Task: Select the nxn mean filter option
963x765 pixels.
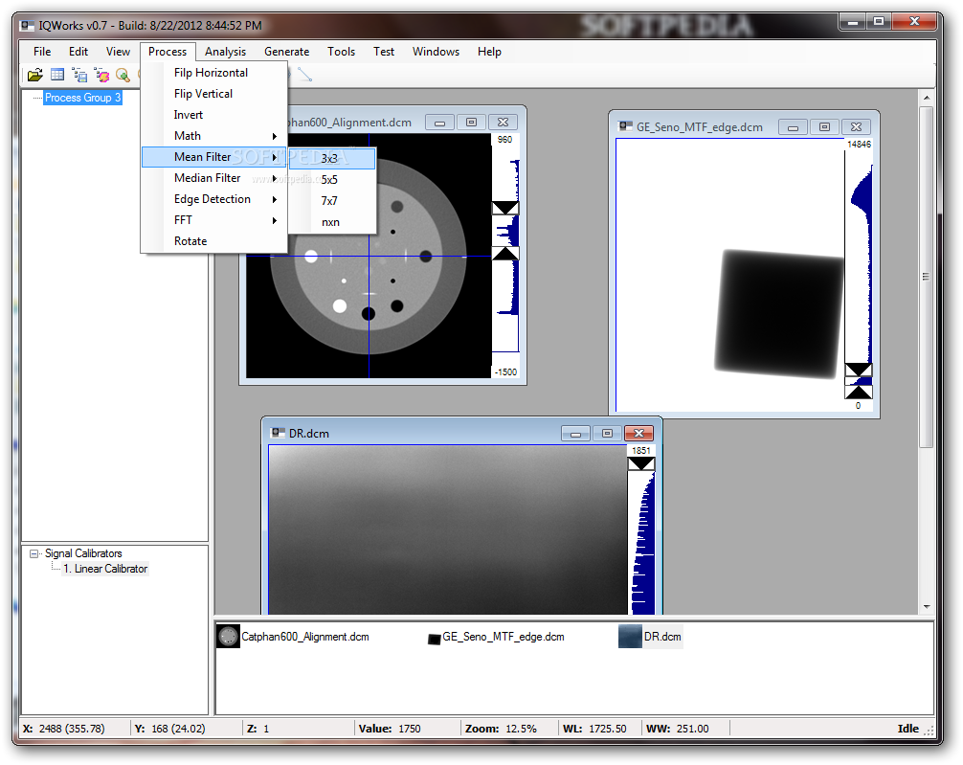Action: (x=332, y=222)
